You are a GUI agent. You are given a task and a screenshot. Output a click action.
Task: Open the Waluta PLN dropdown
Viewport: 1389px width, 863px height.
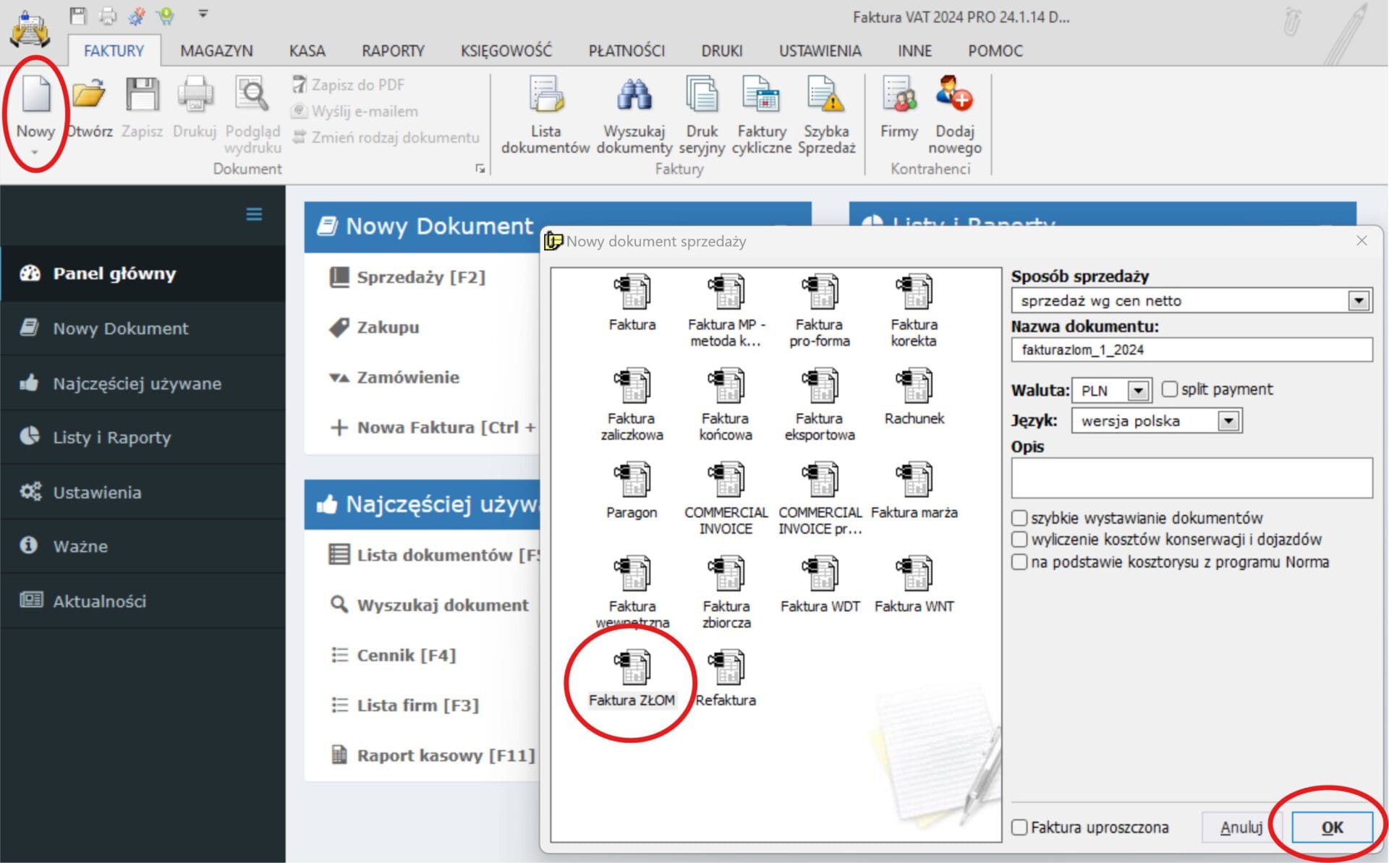coord(1138,391)
